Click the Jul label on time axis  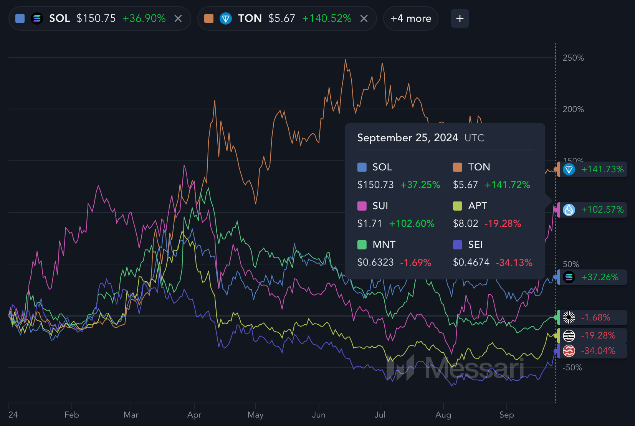pyautogui.click(x=380, y=415)
